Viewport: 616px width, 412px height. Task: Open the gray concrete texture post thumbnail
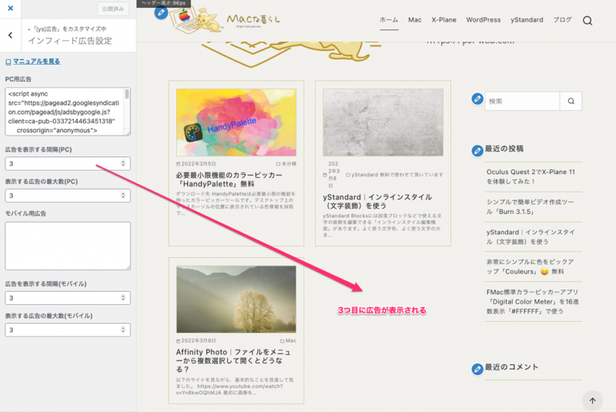pyautogui.click(x=383, y=122)
